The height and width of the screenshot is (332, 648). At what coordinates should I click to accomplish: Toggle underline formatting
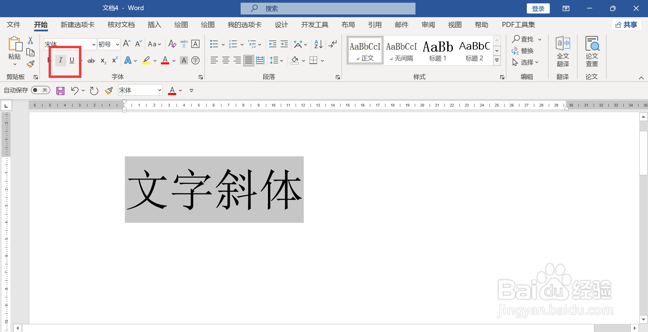point(72,60)
